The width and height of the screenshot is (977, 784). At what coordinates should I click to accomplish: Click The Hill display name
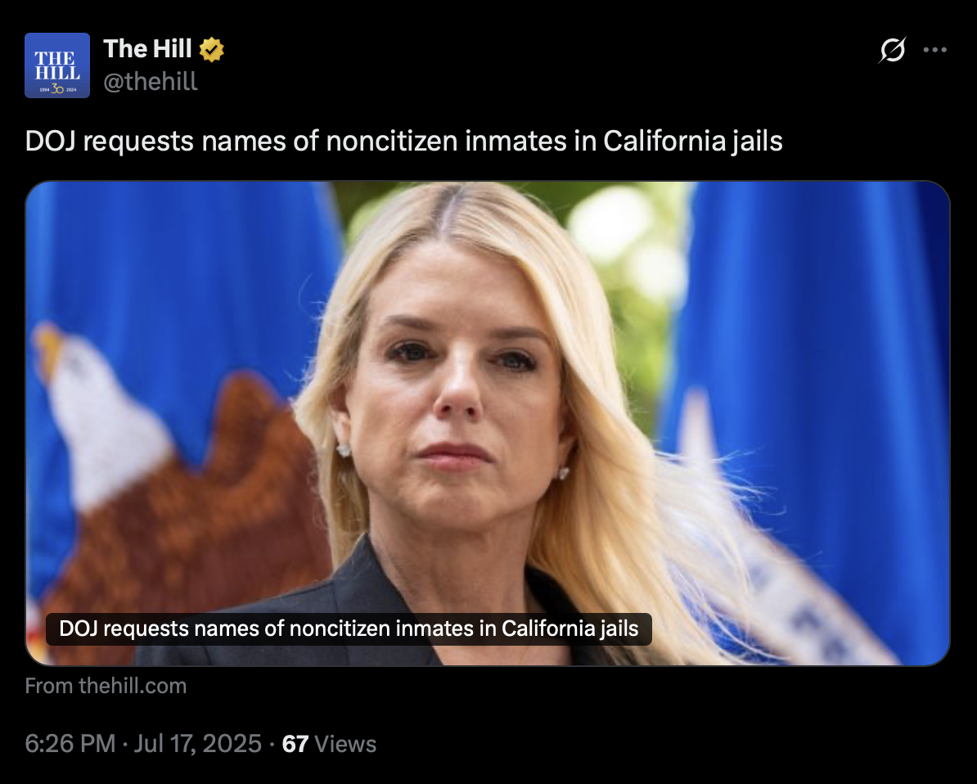147,48
